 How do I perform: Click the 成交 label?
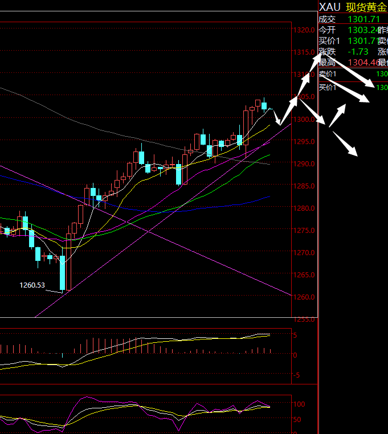click(x=327, y=19)
